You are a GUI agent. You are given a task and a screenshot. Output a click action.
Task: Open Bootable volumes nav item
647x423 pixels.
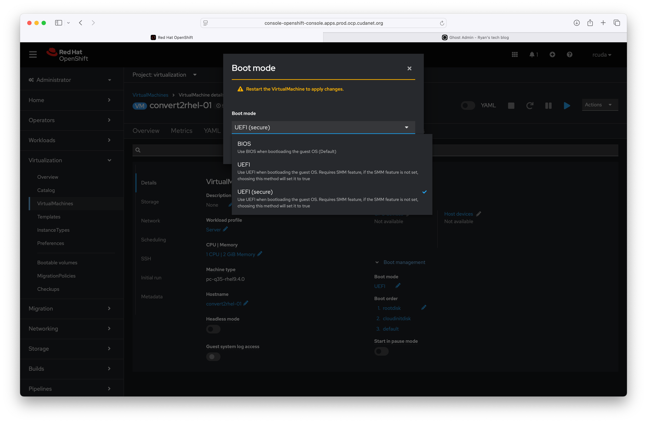point(57,263)
